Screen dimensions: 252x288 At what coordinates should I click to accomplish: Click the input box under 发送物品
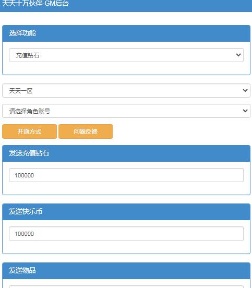coord(126,287)
